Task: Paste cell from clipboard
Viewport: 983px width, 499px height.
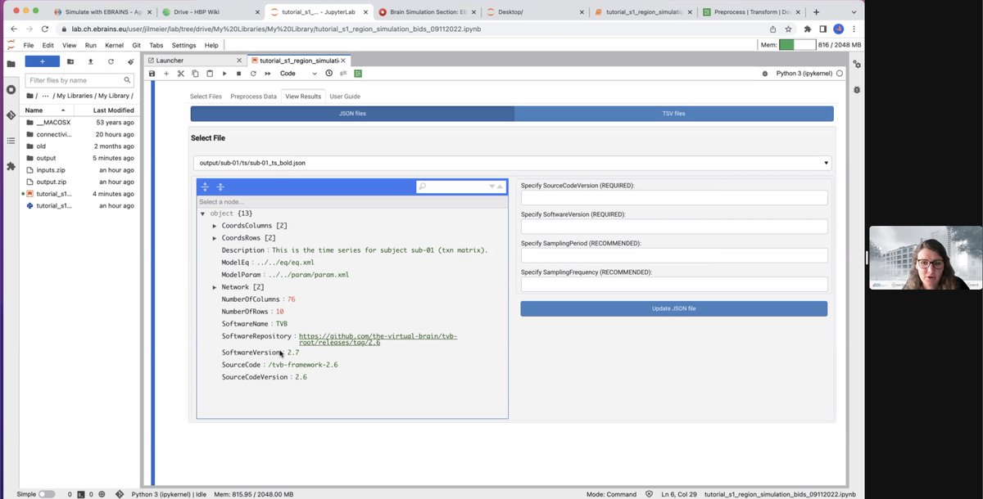Action: tap(210, 74)
